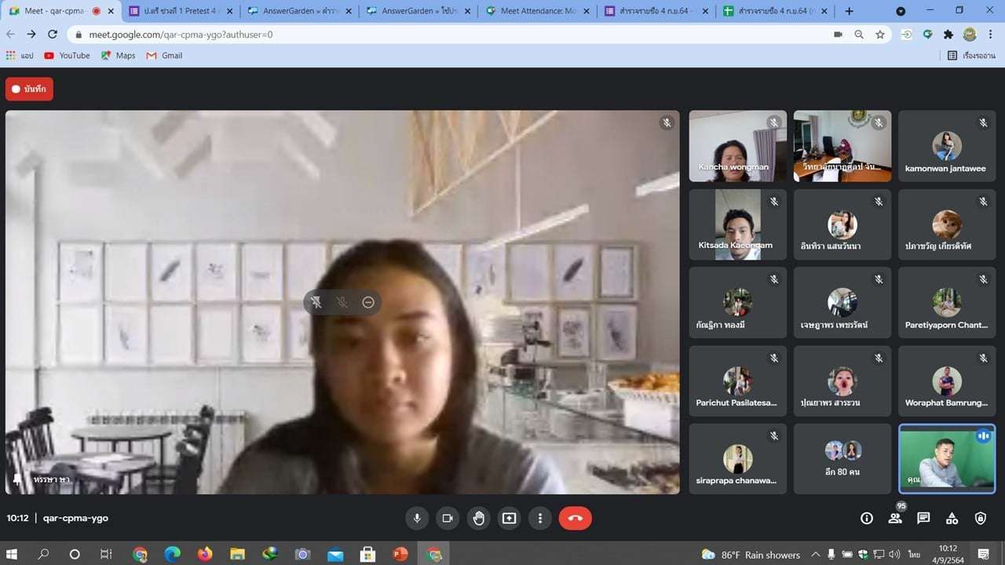Open the Chrome tab search dropdown

point(901,12)
